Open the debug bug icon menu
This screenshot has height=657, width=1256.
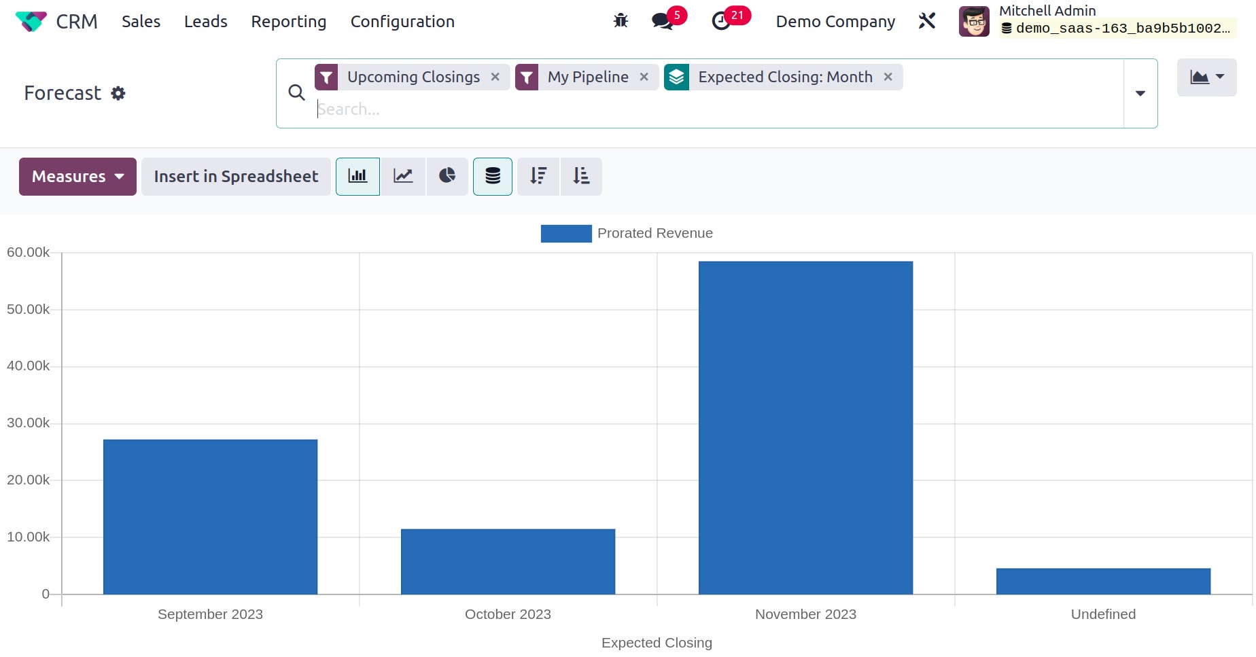coord(621,21)
